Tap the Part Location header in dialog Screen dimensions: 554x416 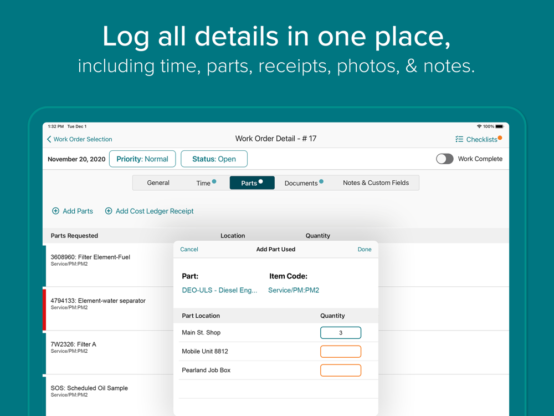[x=201, y=316]
